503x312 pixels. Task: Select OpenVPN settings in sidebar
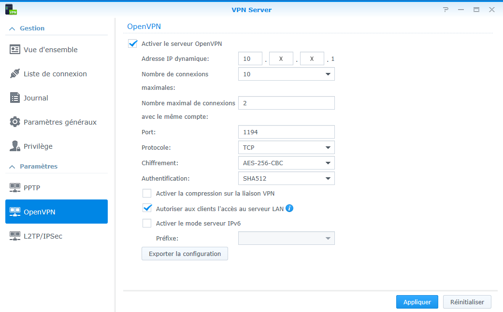click(57, 212)
